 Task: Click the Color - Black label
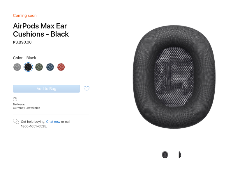tap(24, 58)
